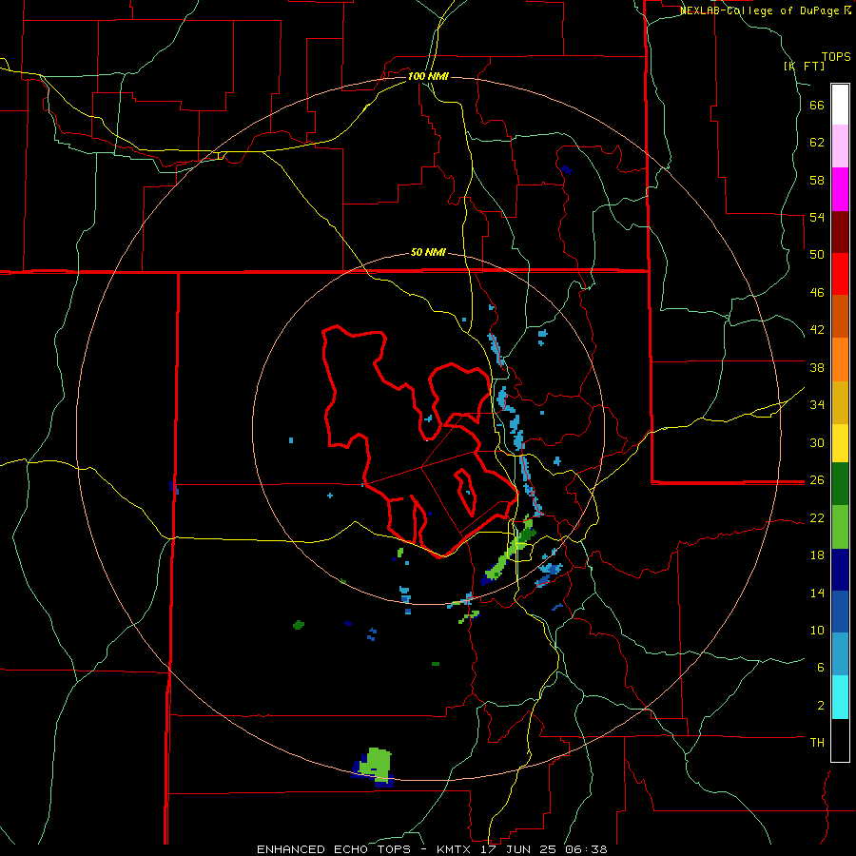Click the 54 value on the legend
This screenshot has width=856, height=856.
click(x=817, y=217)
